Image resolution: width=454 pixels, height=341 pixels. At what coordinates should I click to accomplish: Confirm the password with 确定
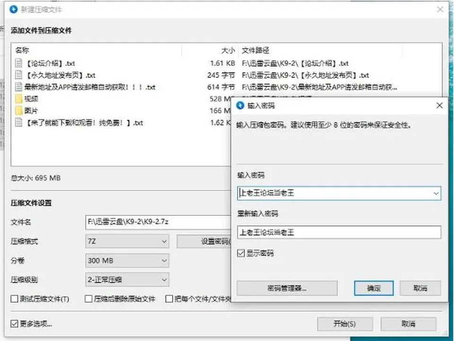pyautogui.click(x=374, y=288)
